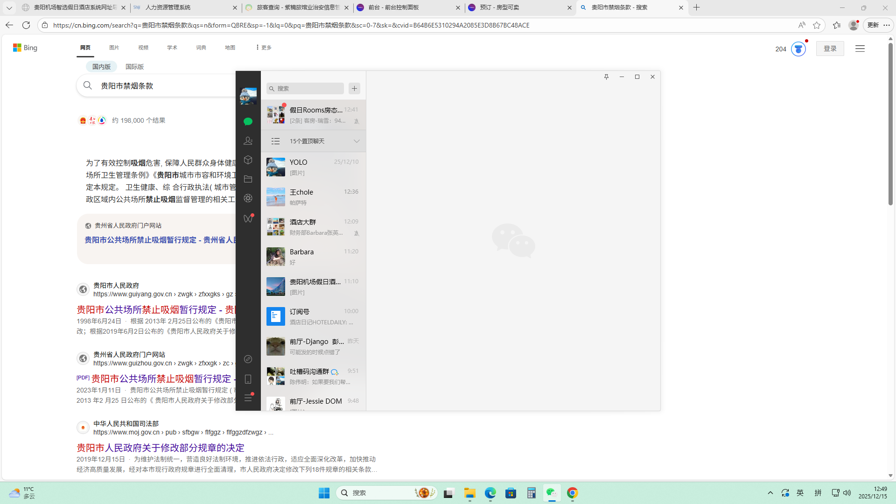Select Bing 图片 search tab

114,48
